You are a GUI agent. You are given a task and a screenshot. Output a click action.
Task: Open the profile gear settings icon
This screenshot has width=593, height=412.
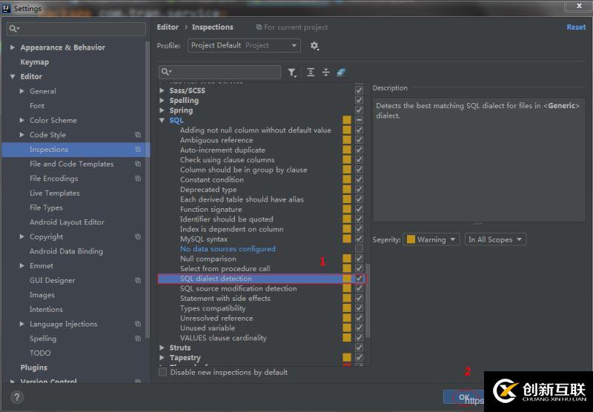314,46
